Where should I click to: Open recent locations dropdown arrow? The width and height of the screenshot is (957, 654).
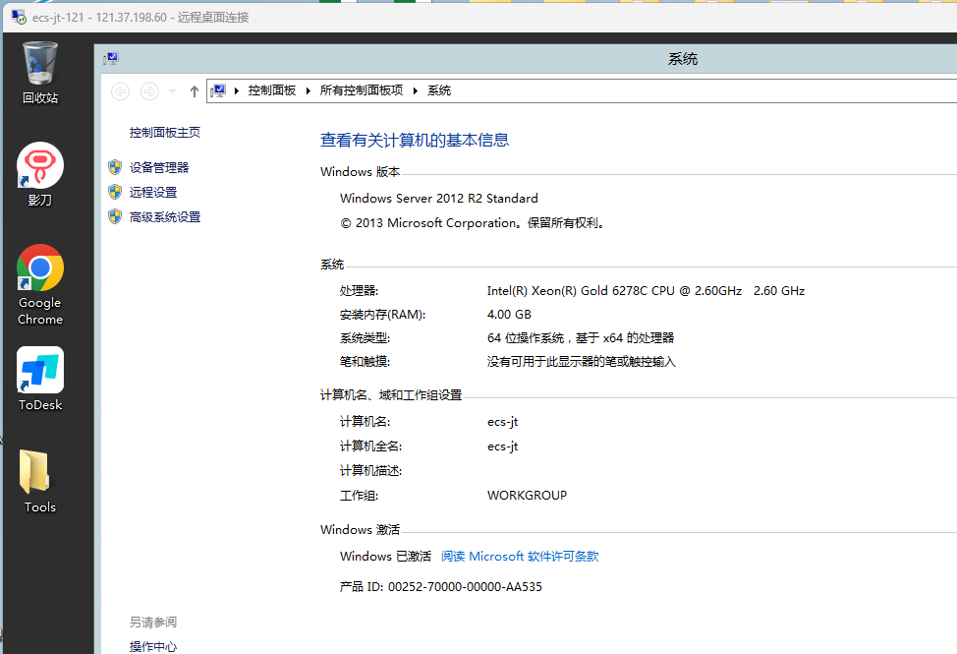[x=173, y=91]
